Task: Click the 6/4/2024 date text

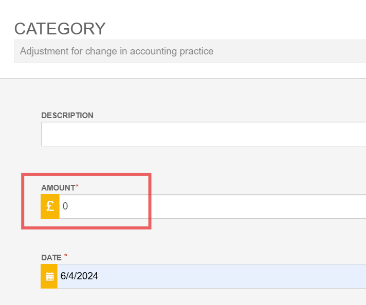Action: pyautogui.click(x=79, y=276)
